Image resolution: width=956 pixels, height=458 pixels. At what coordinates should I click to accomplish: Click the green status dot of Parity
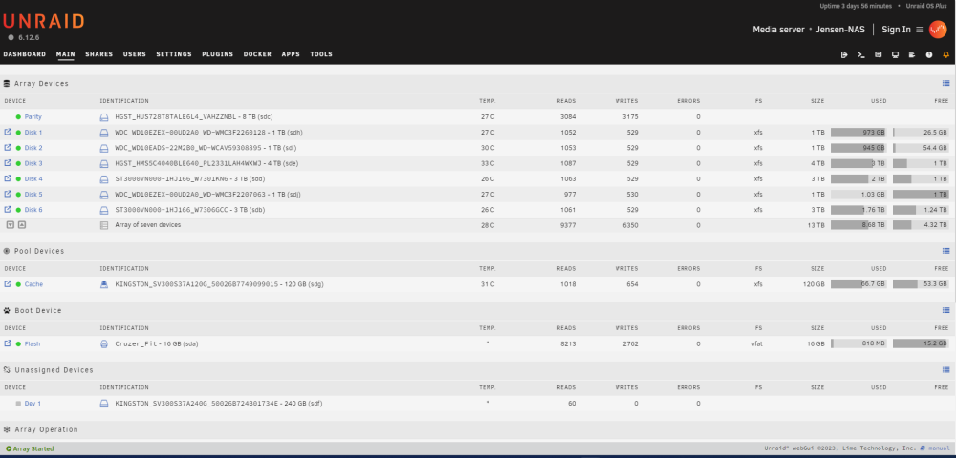point(18,116)
